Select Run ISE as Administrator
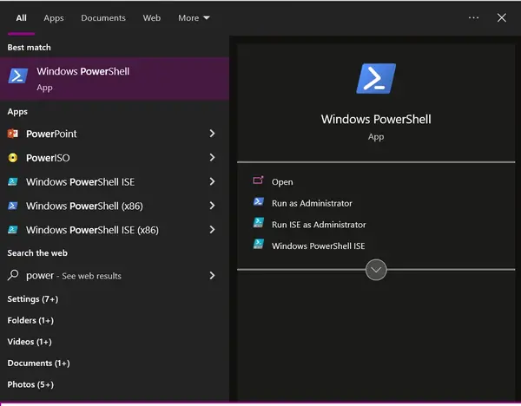Viewport: 521px width, 406px height. click(x=319, y=225)
